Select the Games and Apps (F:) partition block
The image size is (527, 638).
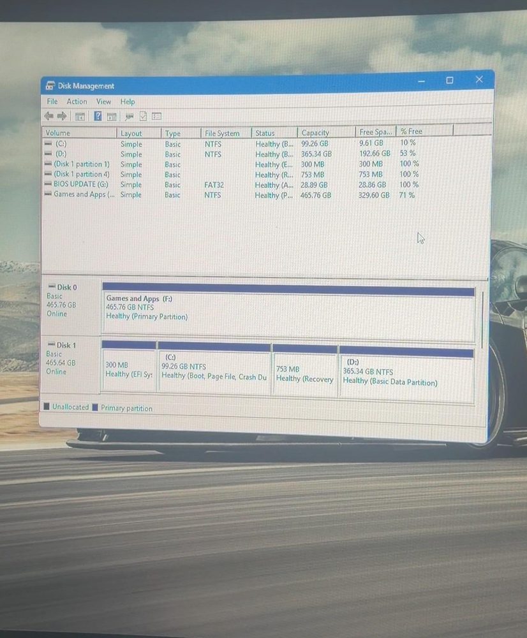tap(288, 312)
